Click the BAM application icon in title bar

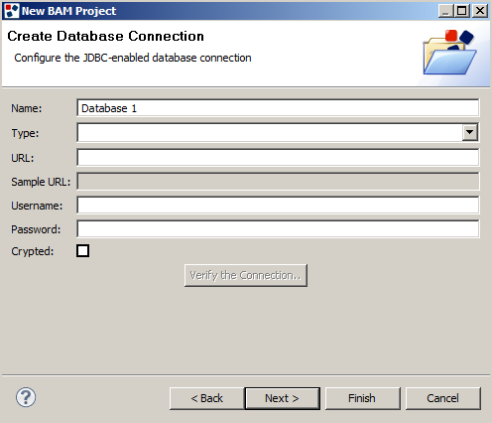coord(12,11)
